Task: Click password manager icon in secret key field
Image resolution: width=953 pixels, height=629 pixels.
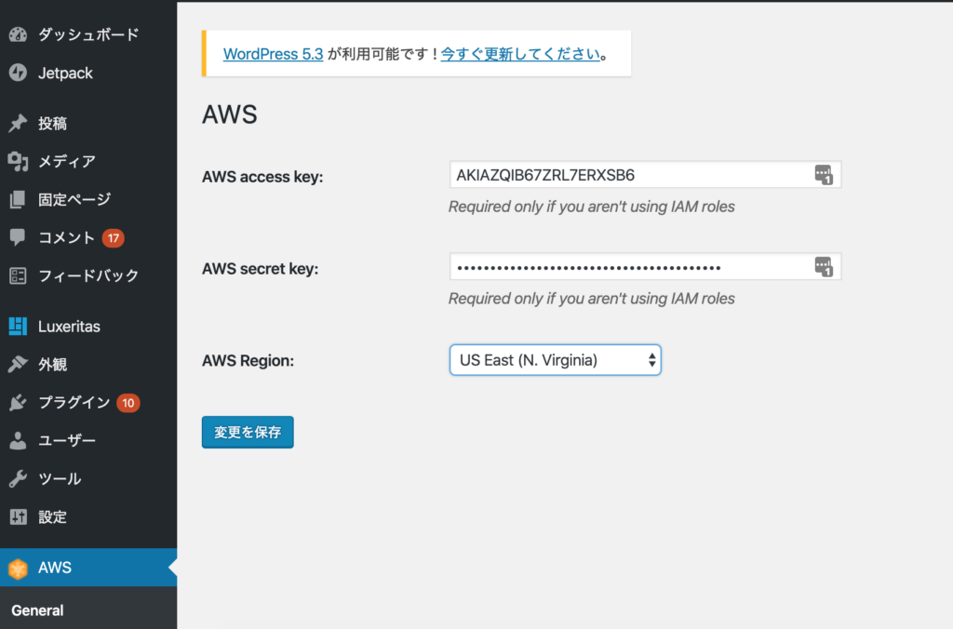Action: point(824,267)
